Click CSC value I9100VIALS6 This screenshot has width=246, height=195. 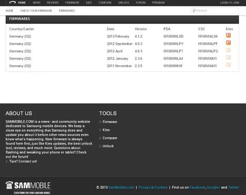pyautogui.click(x=208, y=36)
